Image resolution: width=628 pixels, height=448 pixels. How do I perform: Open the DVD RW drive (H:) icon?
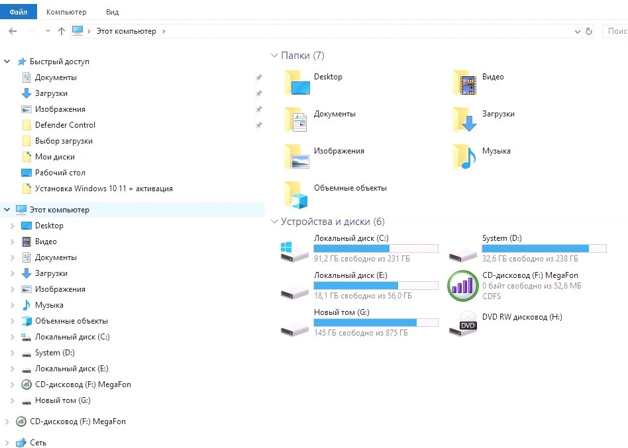(462, 323)
